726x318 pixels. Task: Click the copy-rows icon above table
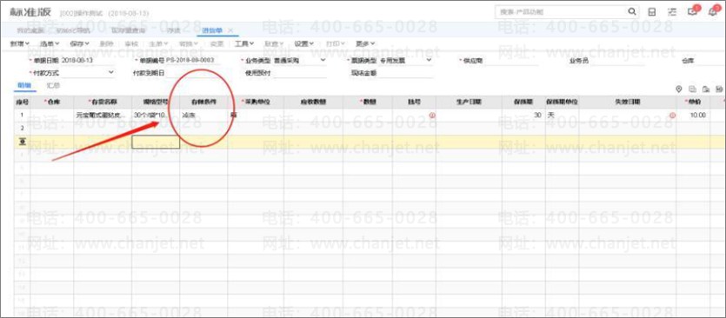pyautogui.click(x=693, y=89)
